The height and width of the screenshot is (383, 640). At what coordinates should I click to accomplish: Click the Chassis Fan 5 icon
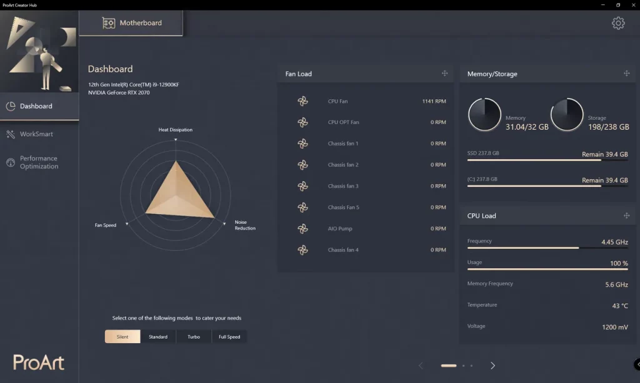pyautogui.click(x=302, y=207)
